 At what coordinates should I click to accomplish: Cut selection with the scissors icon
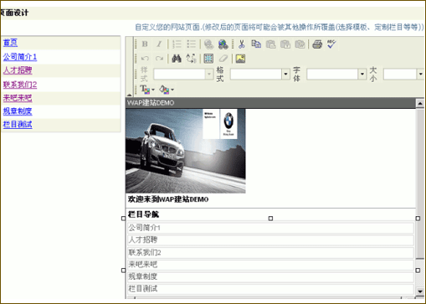(x=242, y=44)
